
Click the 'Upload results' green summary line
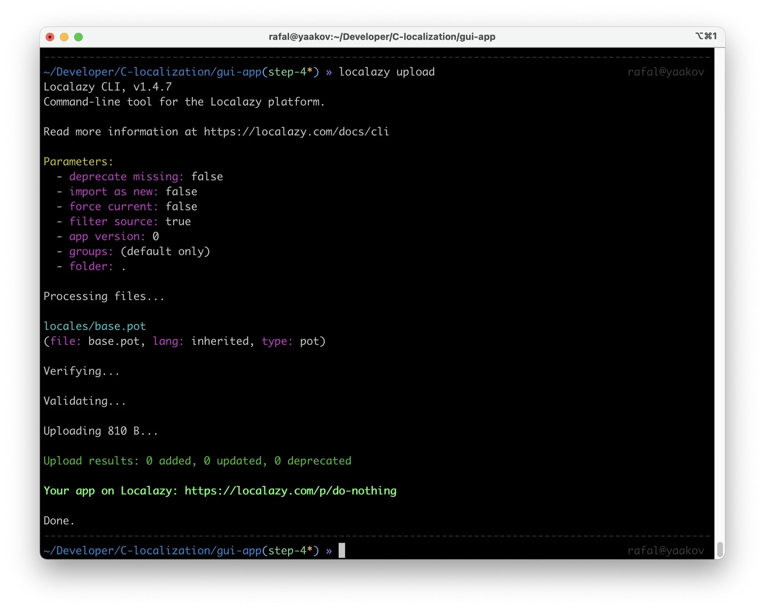click(x=197, y=461)
